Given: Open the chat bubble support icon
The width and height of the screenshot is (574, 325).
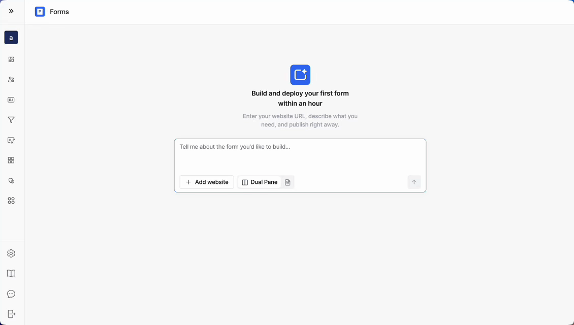Looking at the screenshot, I should [x=11, y=294].
